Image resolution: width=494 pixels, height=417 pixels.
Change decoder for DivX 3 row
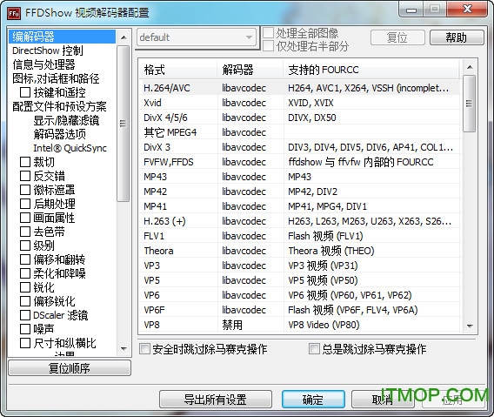point(244,147)
